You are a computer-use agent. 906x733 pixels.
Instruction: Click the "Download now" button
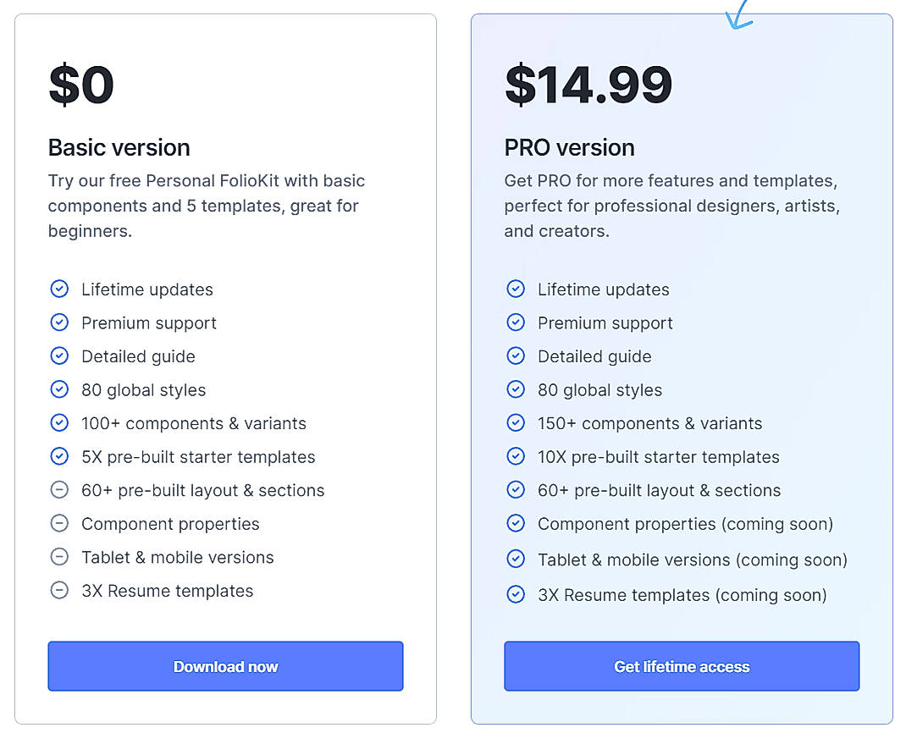225,666
